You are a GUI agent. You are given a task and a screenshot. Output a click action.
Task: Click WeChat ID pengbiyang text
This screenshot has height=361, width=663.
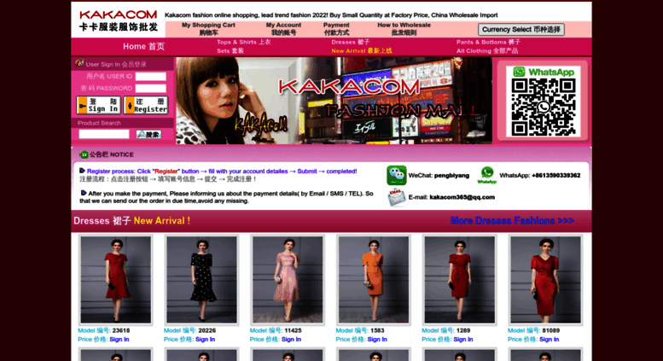point(451,176)
